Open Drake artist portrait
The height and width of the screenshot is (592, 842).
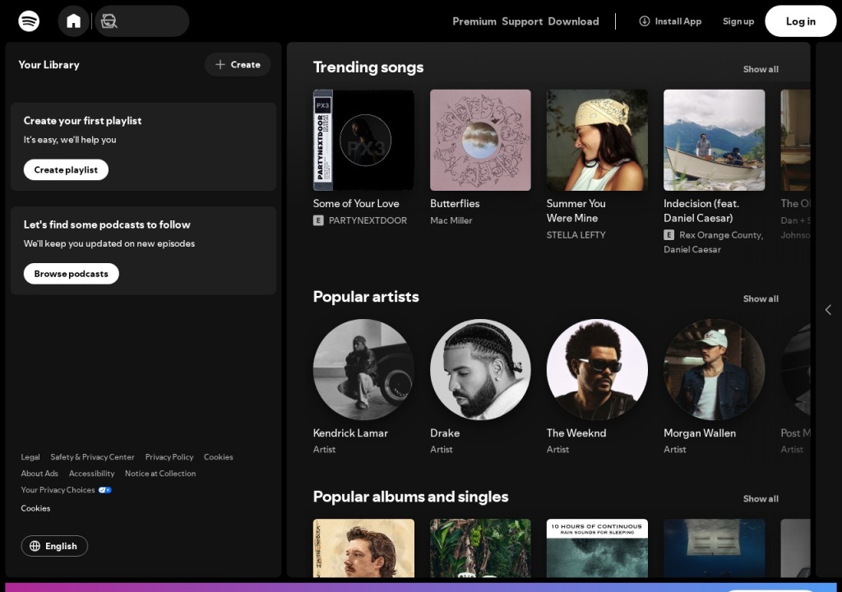(480, 370)
